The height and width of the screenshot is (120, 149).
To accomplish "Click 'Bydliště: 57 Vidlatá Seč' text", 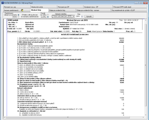I will [x=73, y=29].
